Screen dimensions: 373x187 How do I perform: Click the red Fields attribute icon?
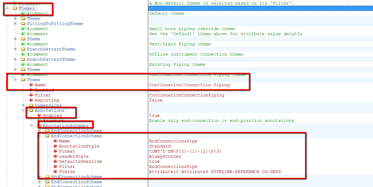56,171
